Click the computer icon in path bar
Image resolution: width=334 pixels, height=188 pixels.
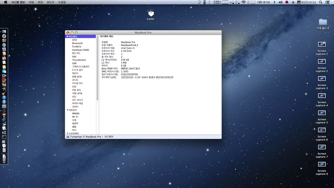68,137
